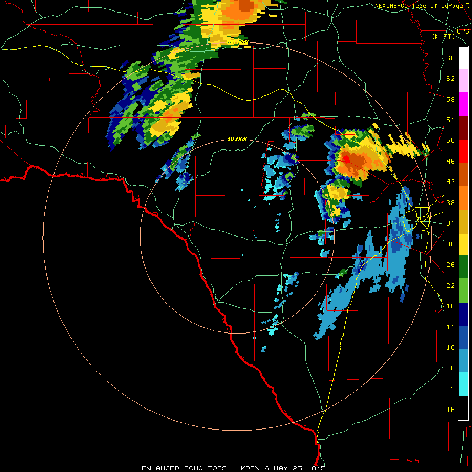This screenshot has width=472, height=472.
Task: Click the '18' legend value
Action: click(450, 306)
